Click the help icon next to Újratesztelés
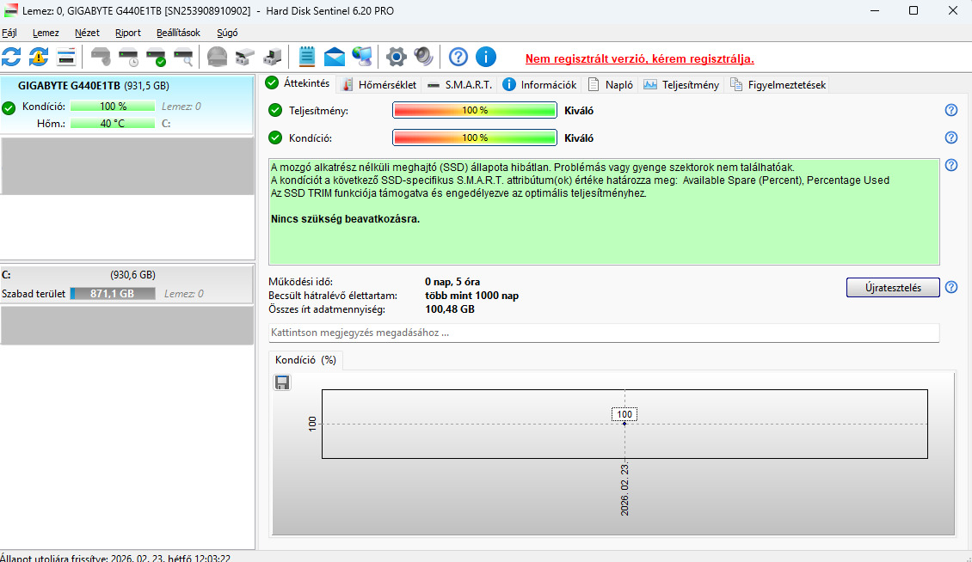 (950, 288)
